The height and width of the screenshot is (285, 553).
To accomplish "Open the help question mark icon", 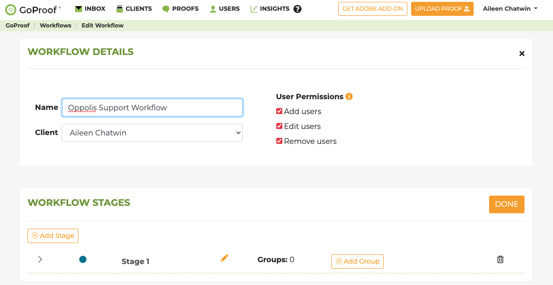I will 297,9.
